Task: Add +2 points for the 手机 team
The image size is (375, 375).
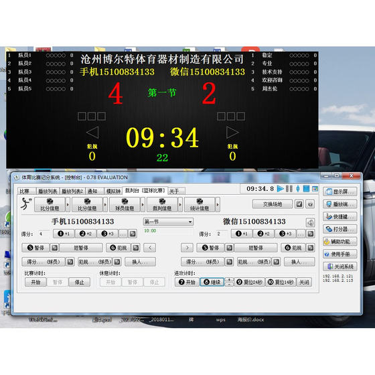Action: tap(86, 234)
